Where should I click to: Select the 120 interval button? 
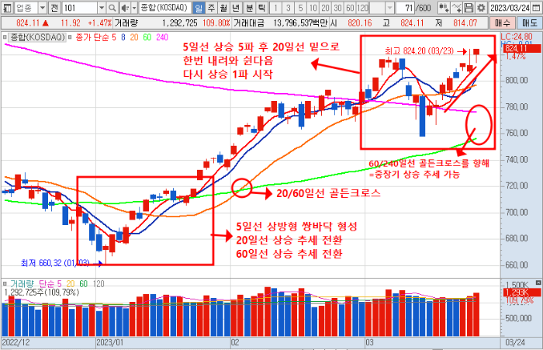tap(362, 8)
